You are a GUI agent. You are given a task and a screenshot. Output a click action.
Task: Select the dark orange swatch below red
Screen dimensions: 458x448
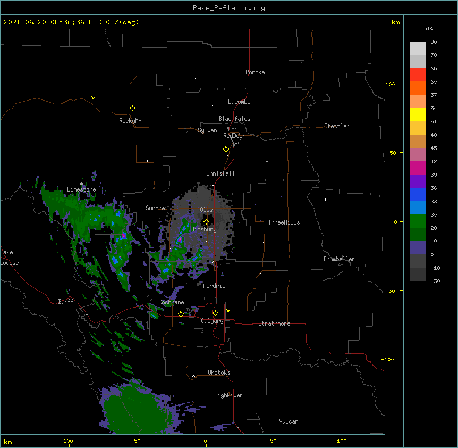[x=418, y=88]
